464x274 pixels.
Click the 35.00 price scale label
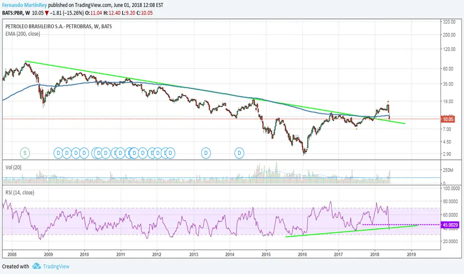tap(448, 84)
